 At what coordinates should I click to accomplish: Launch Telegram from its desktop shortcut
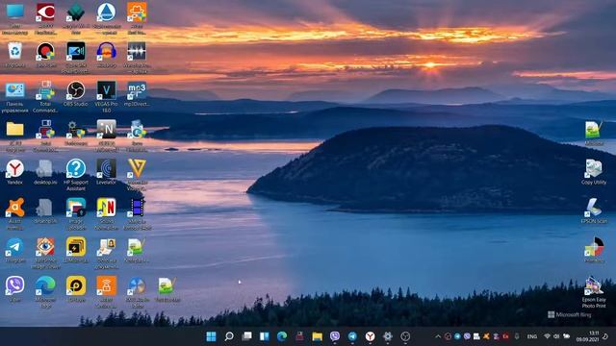coord(15,247)
